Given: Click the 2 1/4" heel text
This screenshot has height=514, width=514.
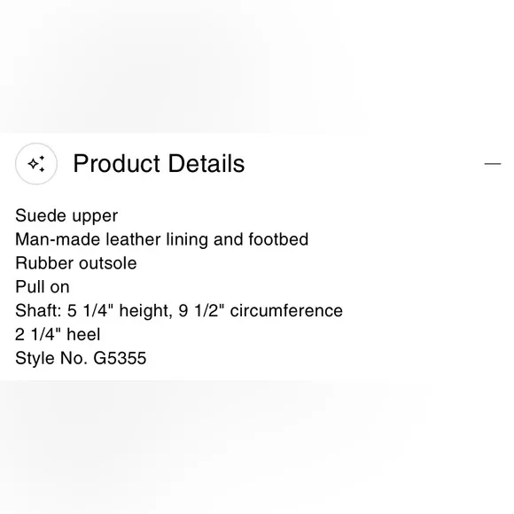Looking at the screenshot, I should pos(58,334).
